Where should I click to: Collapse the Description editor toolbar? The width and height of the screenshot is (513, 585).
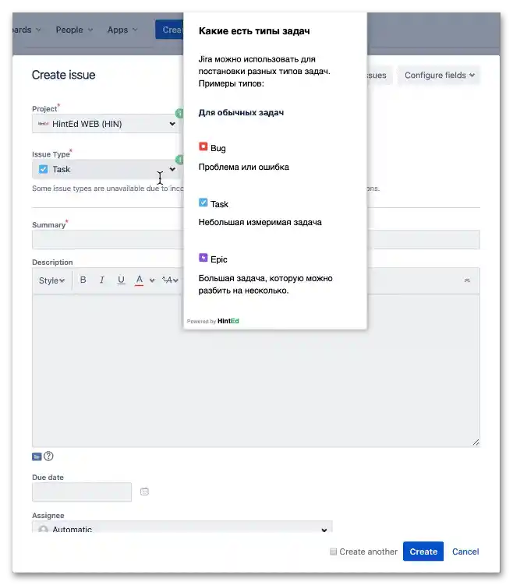pos(467,280)
